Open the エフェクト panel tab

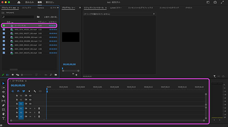tap(27, 8)
